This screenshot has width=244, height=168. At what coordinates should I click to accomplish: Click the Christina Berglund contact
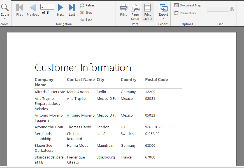pyautogui.click(x=75, y=136)
